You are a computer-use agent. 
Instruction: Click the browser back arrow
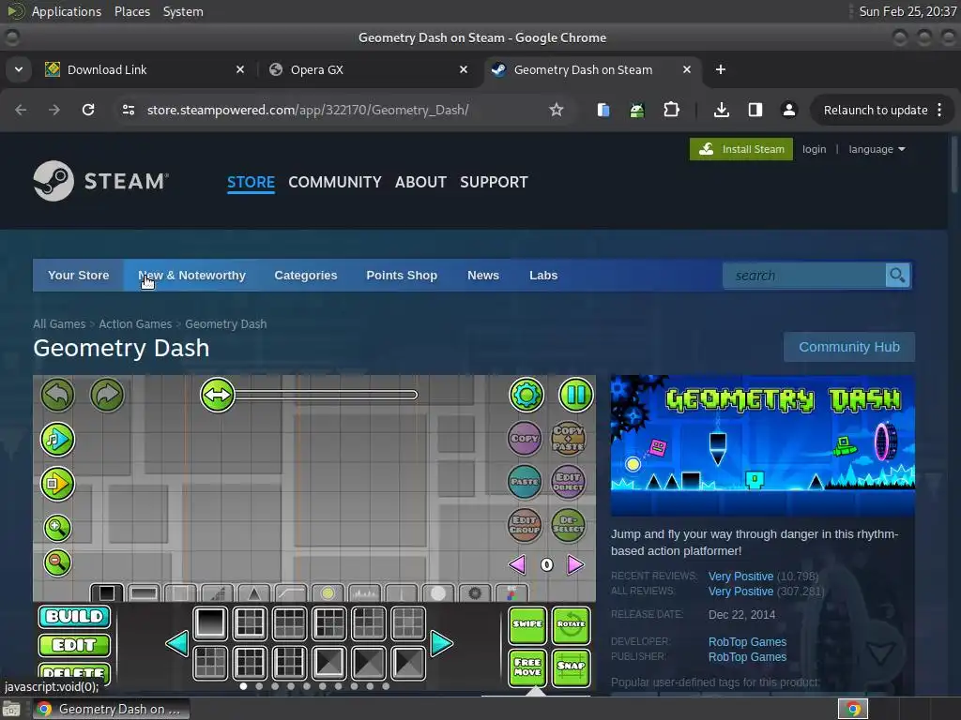click(x=21, y=110)
